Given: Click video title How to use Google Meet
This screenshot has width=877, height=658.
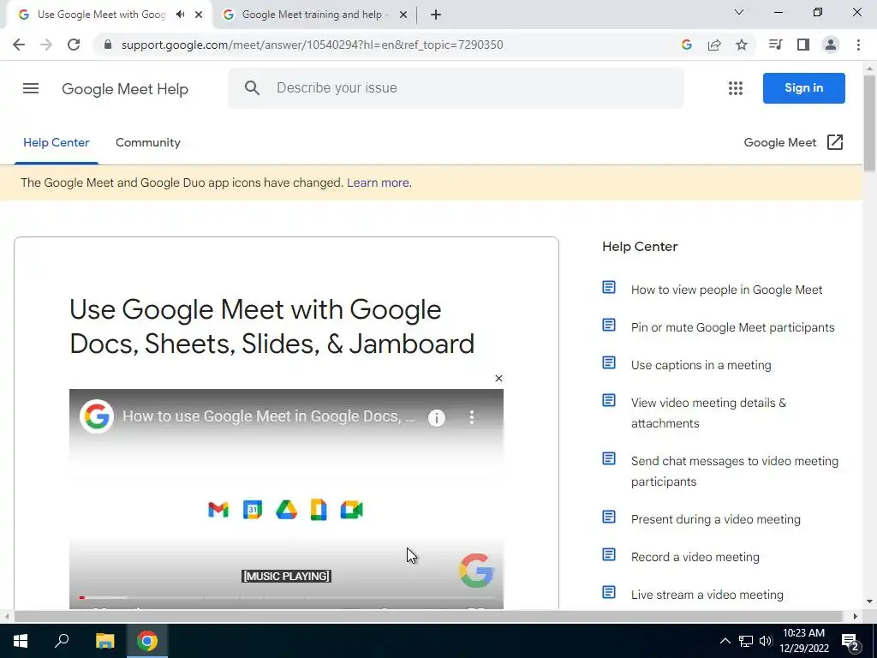Looking at the screenshot, I should coord(268,416).
